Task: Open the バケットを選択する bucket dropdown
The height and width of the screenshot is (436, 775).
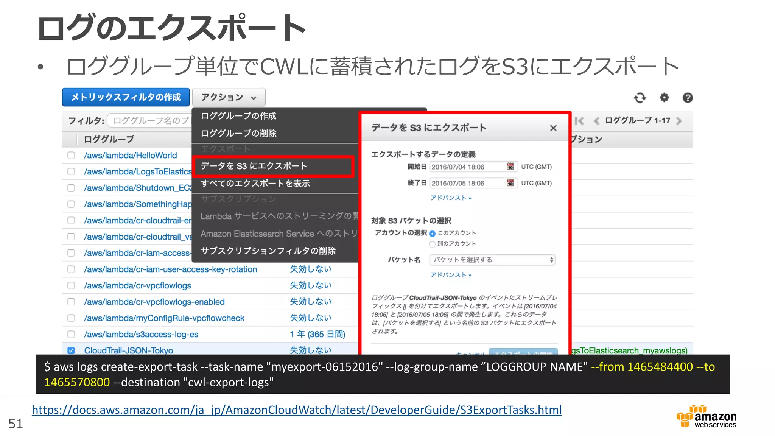Action: (x=492, y=260)
